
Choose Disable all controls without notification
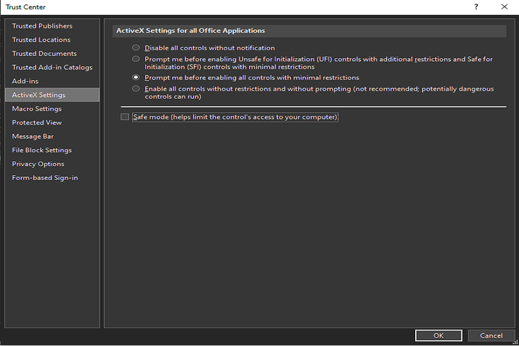pos(136,48)
